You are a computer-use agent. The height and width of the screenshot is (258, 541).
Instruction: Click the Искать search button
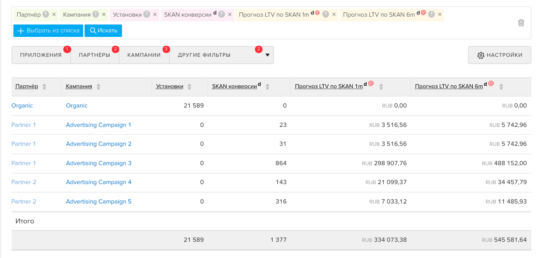point(103,31)
